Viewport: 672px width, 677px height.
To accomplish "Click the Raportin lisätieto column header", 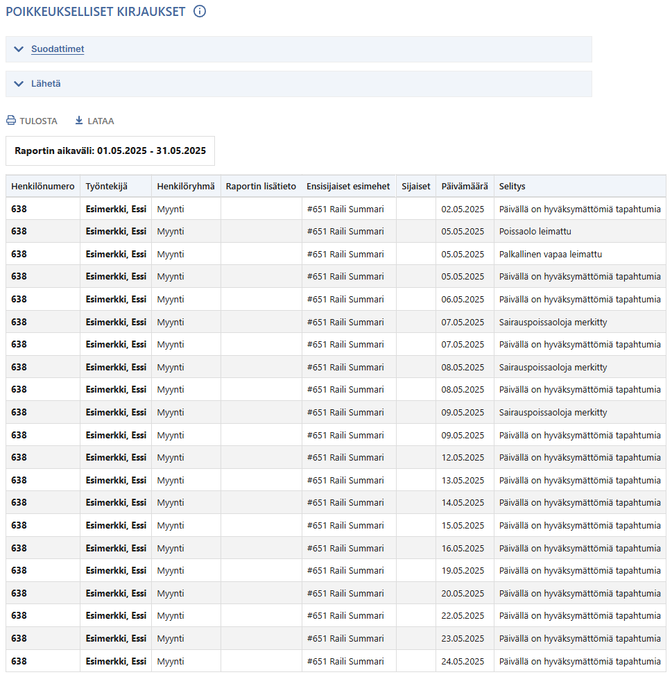I will coord(261,186).
